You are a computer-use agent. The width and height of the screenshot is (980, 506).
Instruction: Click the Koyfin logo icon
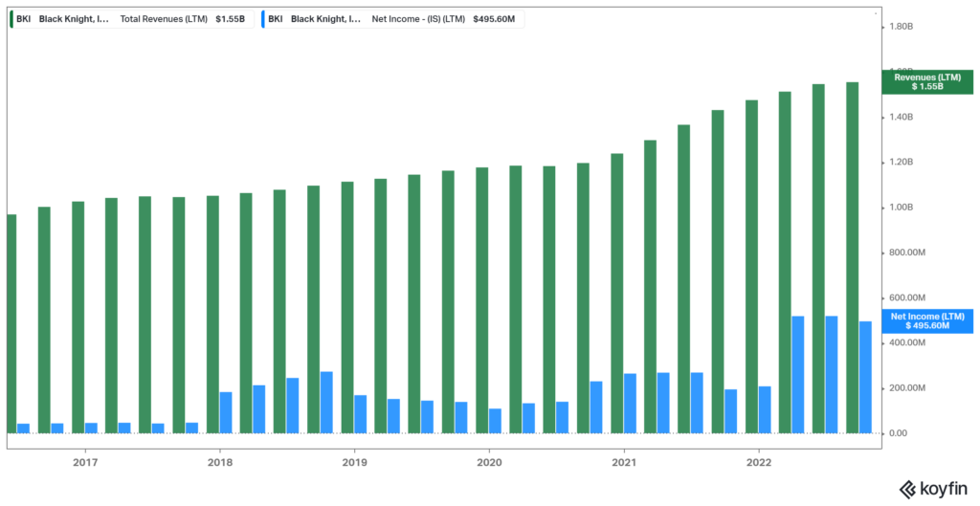point(907,488)
